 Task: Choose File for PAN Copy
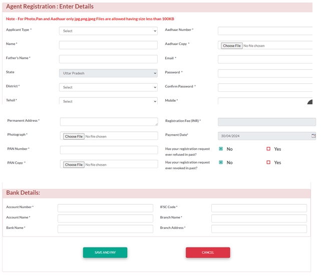(74, 165)
